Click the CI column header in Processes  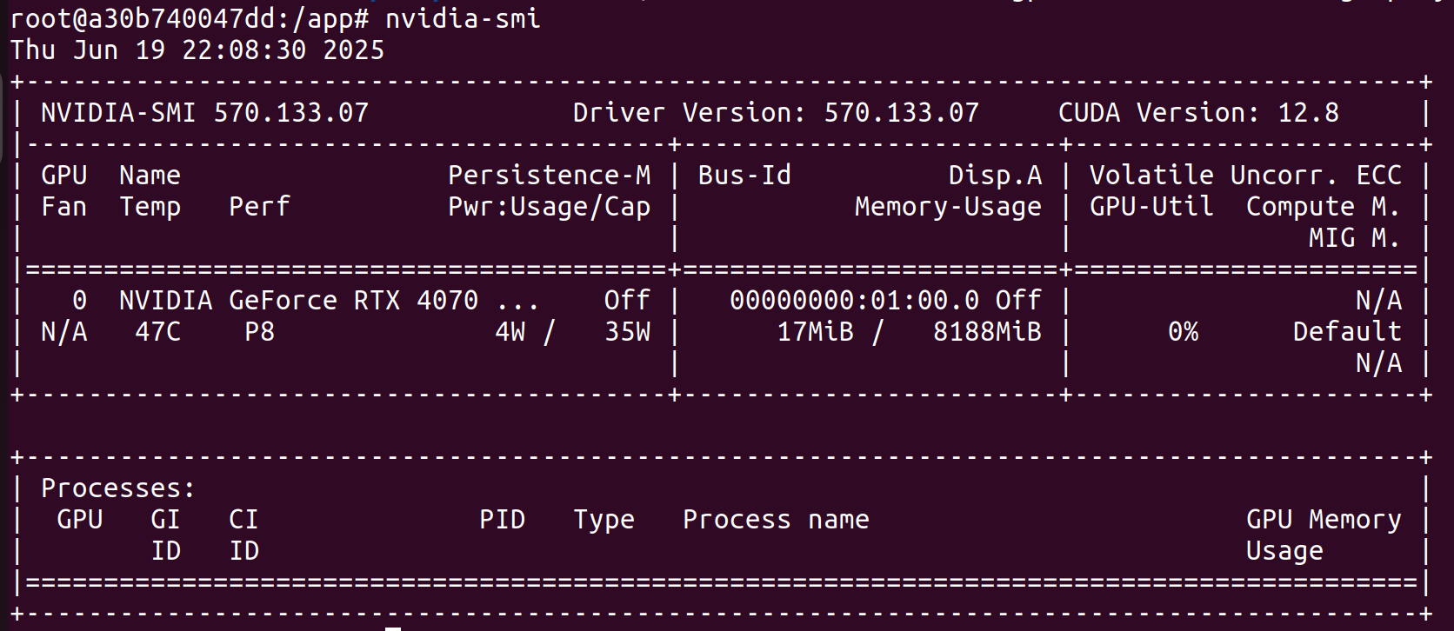pyautogui.click(x=243, y=519)
